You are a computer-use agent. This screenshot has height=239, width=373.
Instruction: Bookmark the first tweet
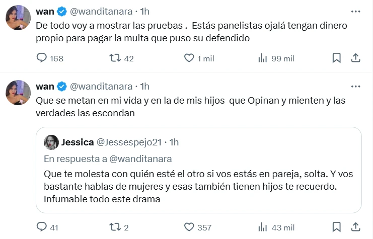tap(337, 58)
